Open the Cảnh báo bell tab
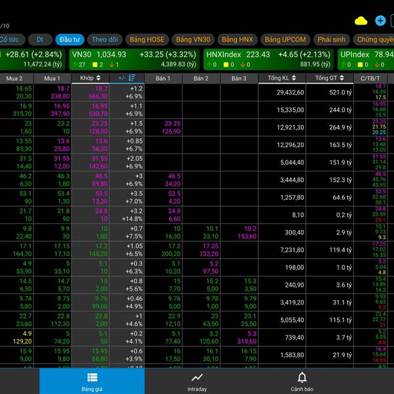394x394 pixels. click(x=302, y=381)
